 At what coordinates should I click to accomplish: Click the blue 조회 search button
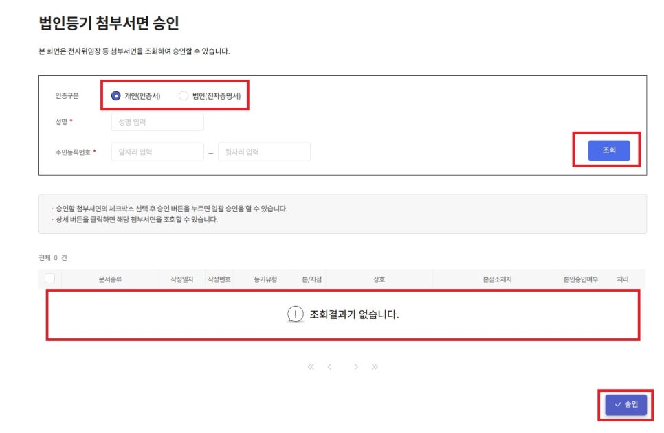coord(608,150)
